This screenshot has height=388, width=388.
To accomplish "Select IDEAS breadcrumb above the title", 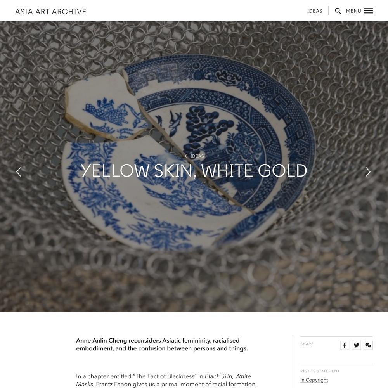I will tap(197, 156).
